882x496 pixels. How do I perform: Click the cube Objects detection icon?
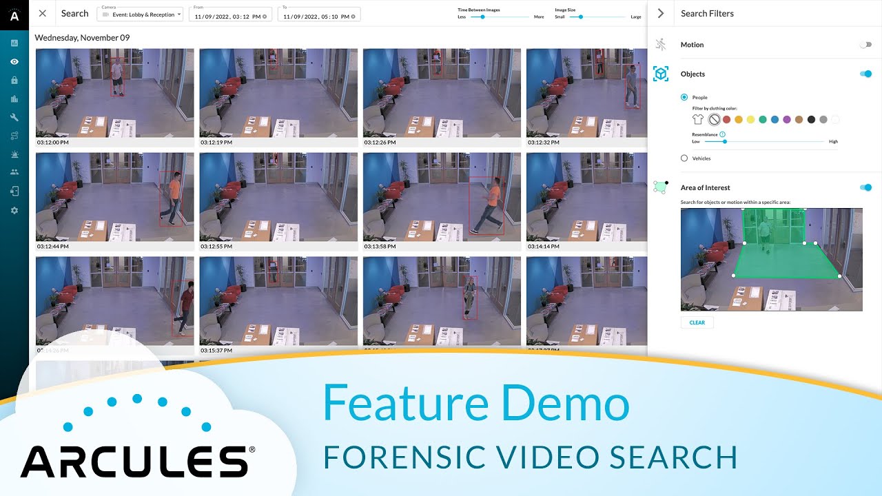tap(661, 74)
